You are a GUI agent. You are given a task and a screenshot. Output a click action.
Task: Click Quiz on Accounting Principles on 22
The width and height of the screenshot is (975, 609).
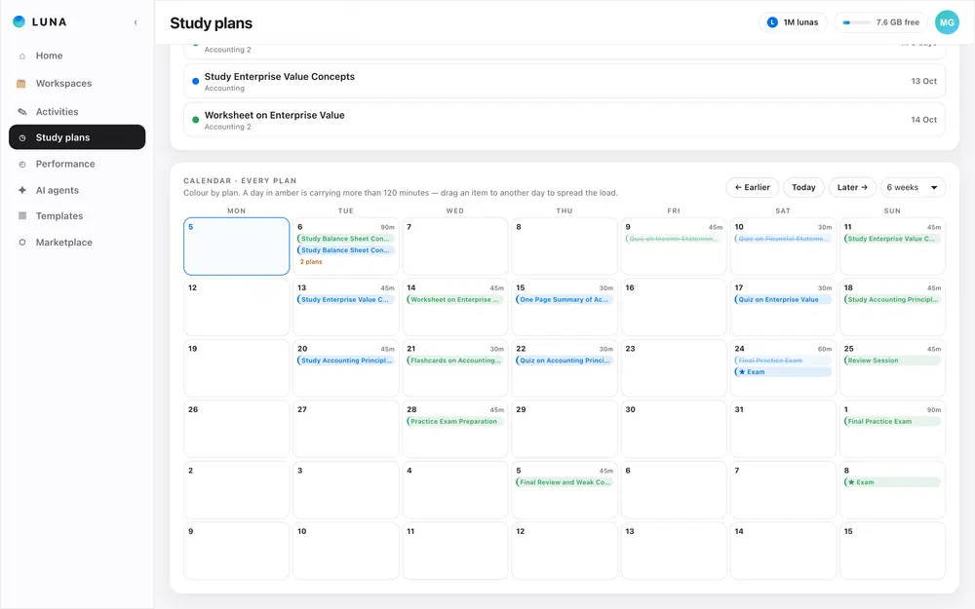pyautogui.click(x=565, y=361)
